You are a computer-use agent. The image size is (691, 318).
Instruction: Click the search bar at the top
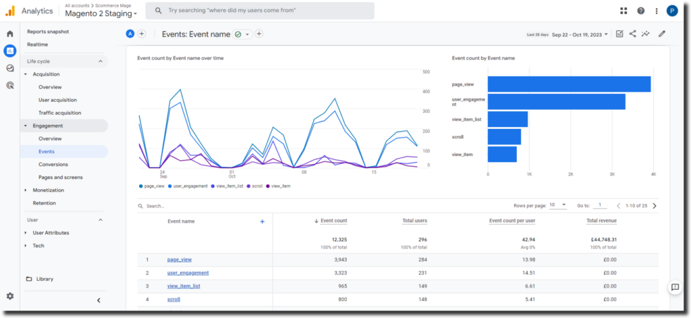click(x=260, y=11)
